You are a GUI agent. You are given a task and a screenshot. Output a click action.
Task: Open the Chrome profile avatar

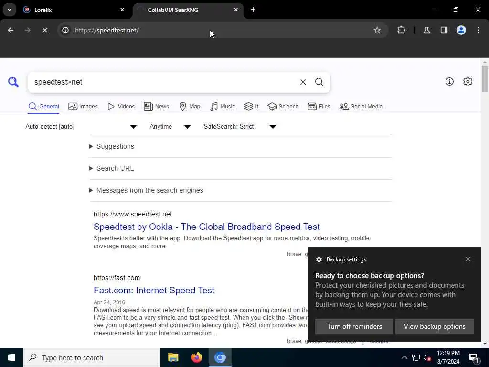pos(461,30)
